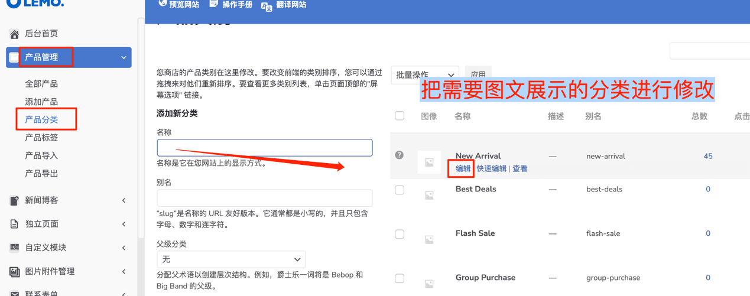Click the 名称 category name input field
750x296 pixels.
265,148
